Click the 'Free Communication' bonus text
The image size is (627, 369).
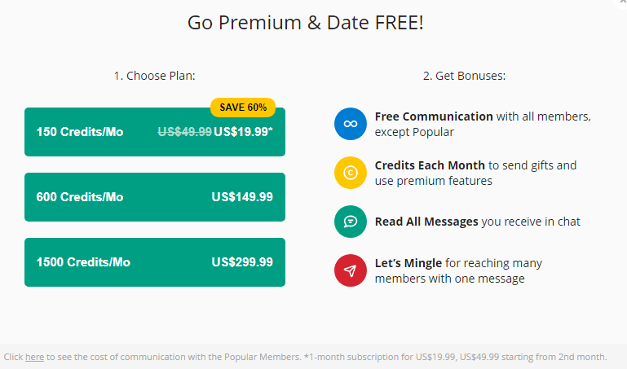click(434, 116)
